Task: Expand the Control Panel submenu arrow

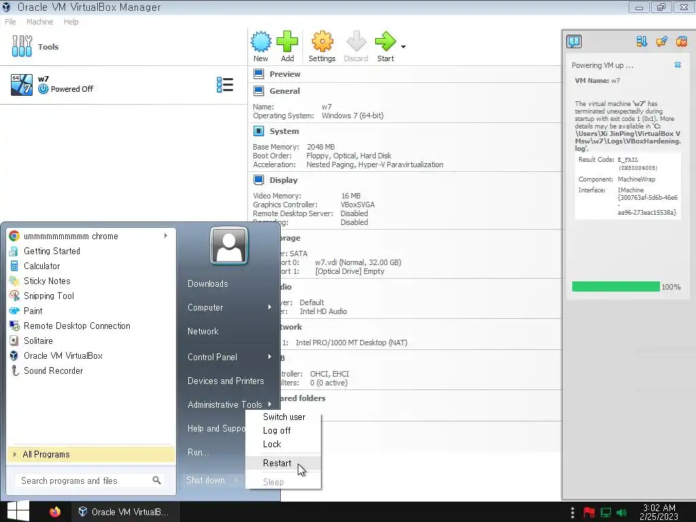Action: pyautogui.click(x=269, y=356)
